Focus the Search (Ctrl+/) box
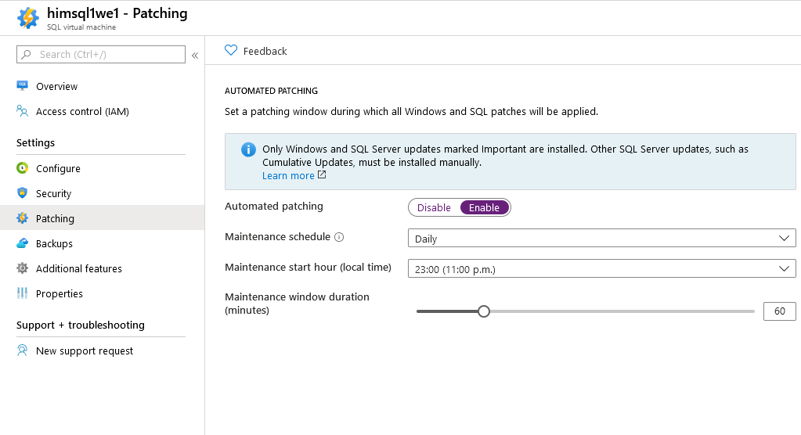801x435 pixels. coord(101,54)
